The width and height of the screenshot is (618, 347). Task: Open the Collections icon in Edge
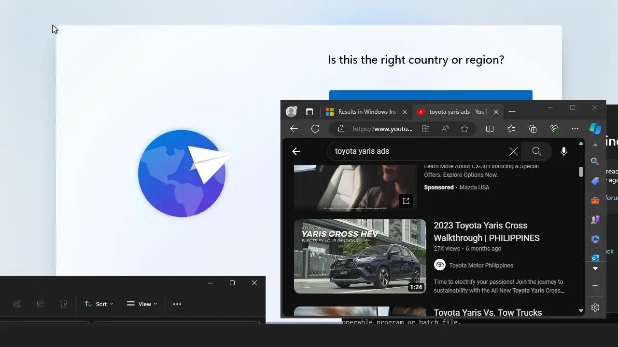533,129
